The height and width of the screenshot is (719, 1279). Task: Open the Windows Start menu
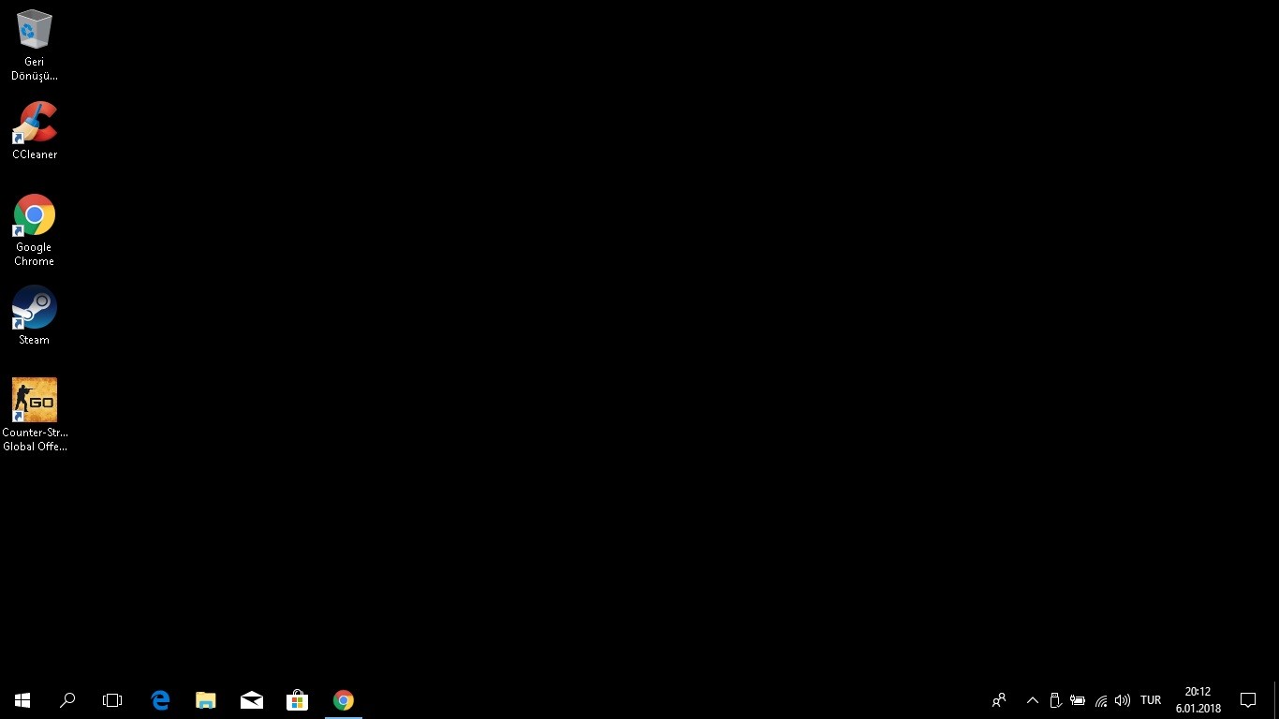(x=22, y=700)
